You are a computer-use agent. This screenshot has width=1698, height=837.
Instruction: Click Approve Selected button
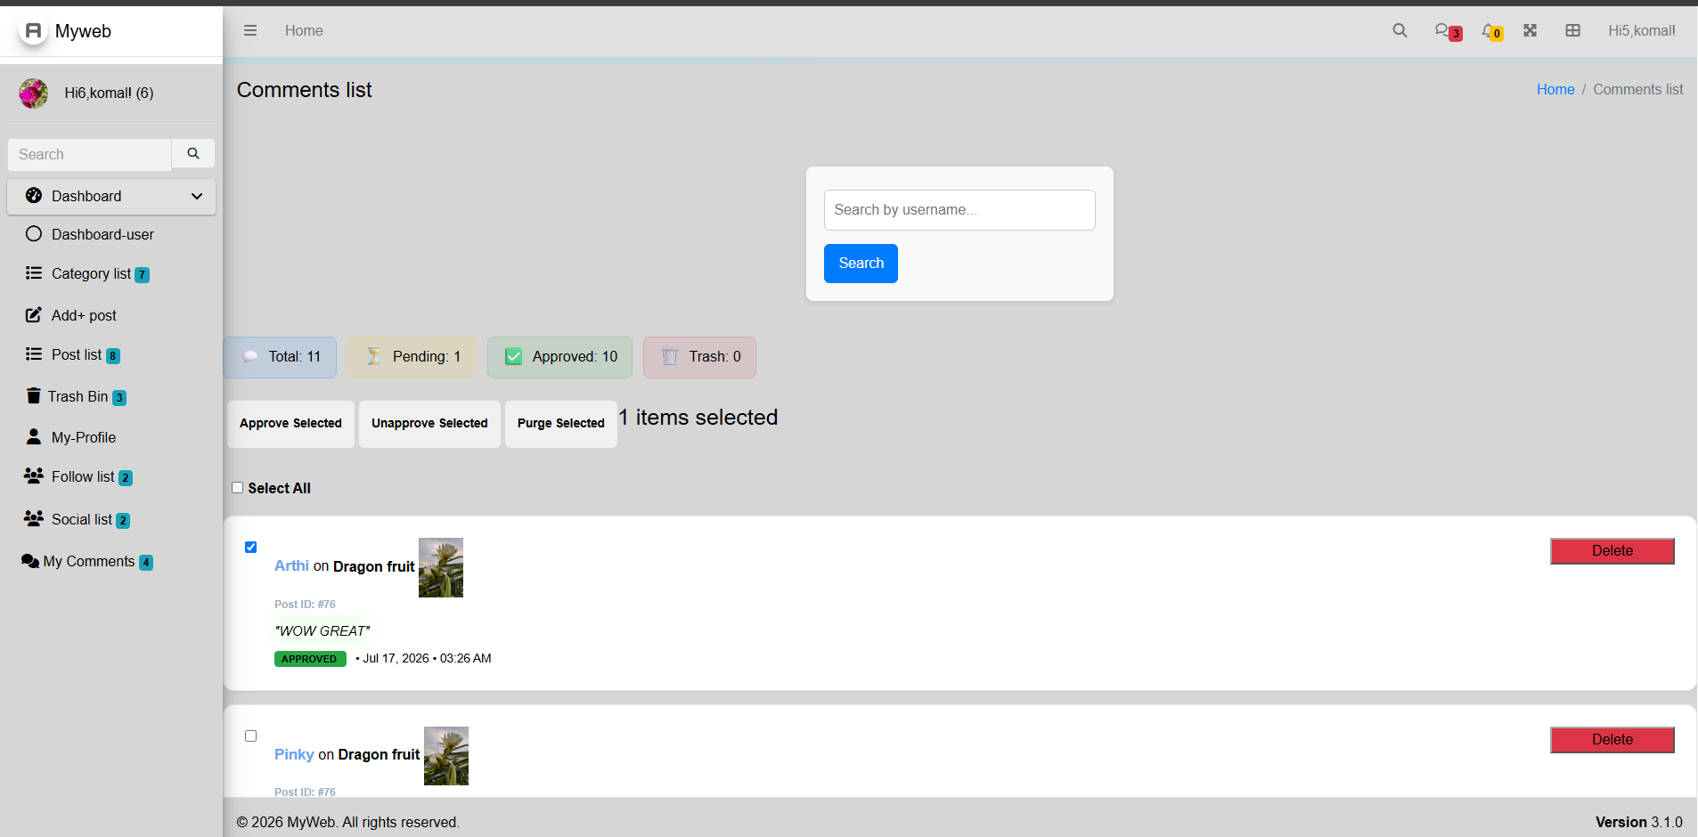290,424
